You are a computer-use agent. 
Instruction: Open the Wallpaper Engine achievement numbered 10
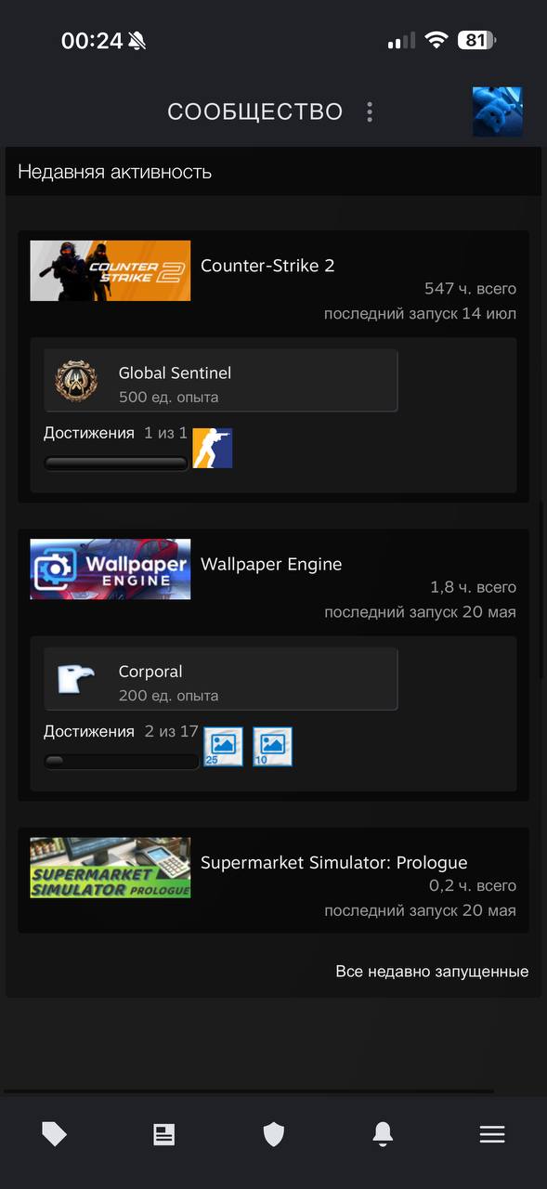coord(272,747)
